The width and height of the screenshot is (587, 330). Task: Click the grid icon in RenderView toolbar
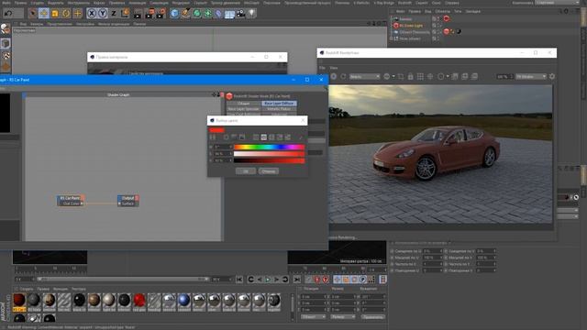[420, 76]
